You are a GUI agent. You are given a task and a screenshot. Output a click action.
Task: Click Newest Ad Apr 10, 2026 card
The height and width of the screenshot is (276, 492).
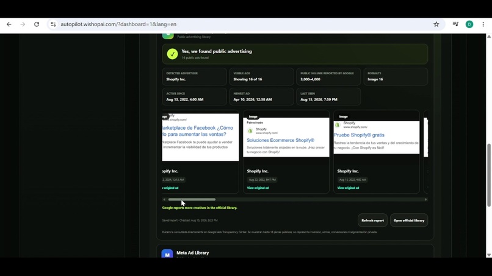click(x=261, y=96)
